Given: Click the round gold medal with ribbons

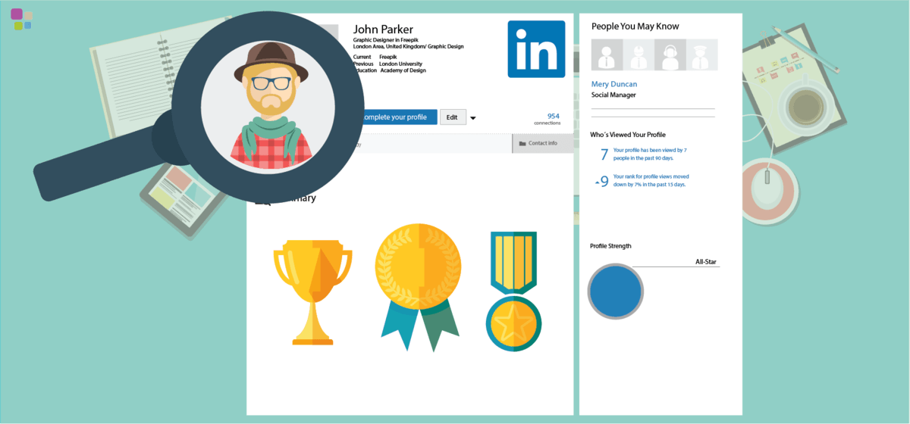Looking at the screenshot, I should click(x=418, y=288).
